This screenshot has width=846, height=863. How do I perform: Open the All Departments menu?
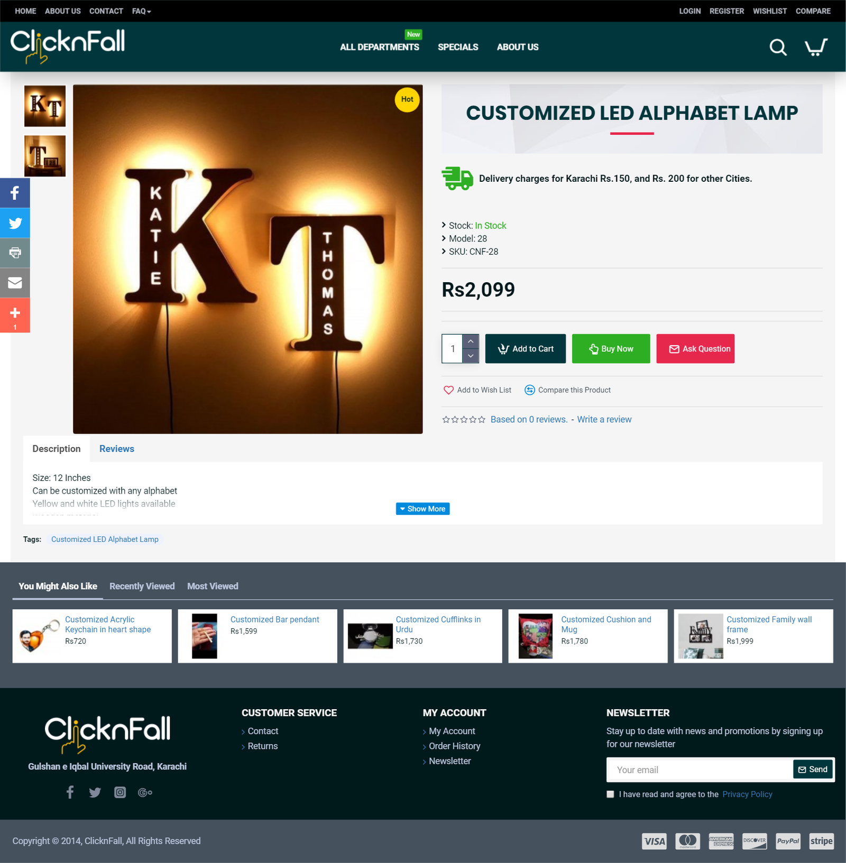click(380, 47)
